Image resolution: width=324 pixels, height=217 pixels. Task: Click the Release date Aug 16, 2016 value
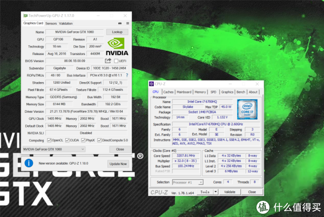pos(57,53)
